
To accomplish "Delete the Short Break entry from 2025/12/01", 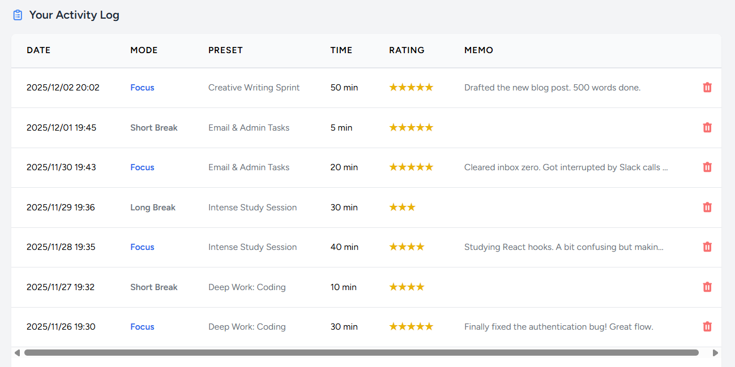I will click(x=707, y=127).
